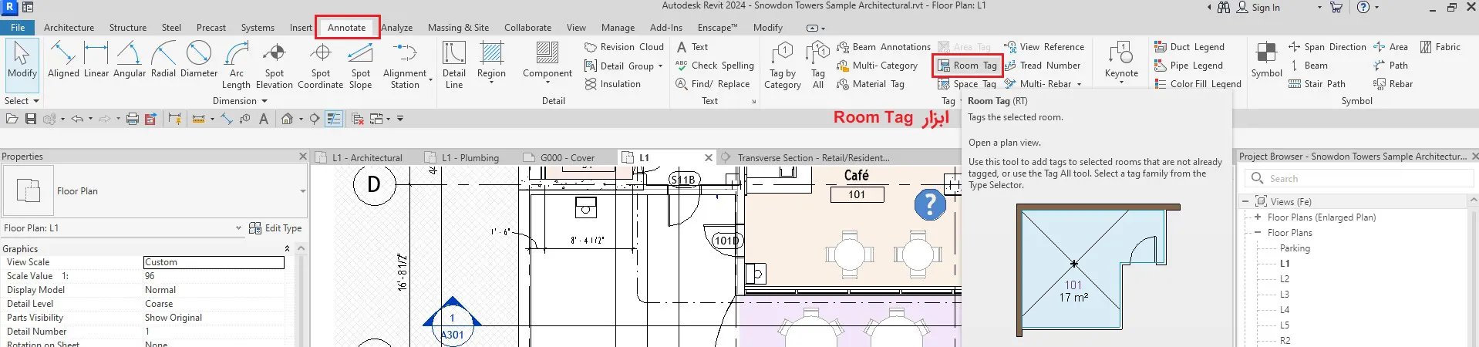This screenshot has height=347, width=1479.
Task: Open the Floor Plan type selector dropdown
Action: pyautogui.click(x=302, y=191)
